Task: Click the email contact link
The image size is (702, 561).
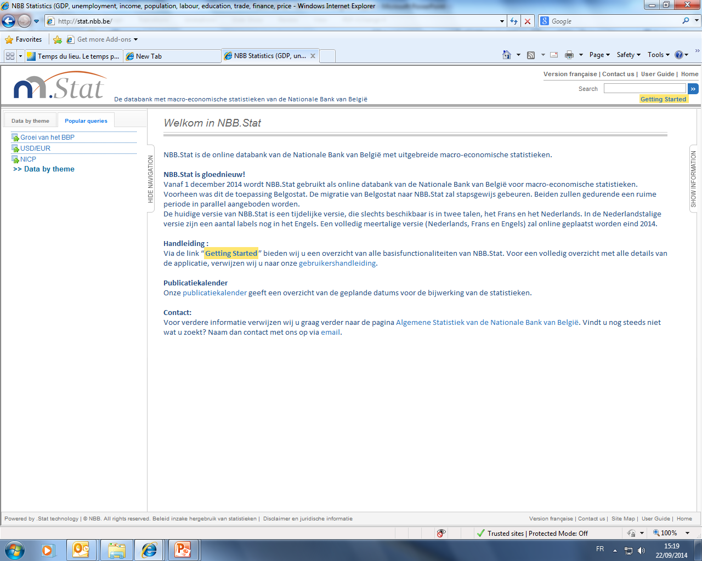Action: [330, 332]
